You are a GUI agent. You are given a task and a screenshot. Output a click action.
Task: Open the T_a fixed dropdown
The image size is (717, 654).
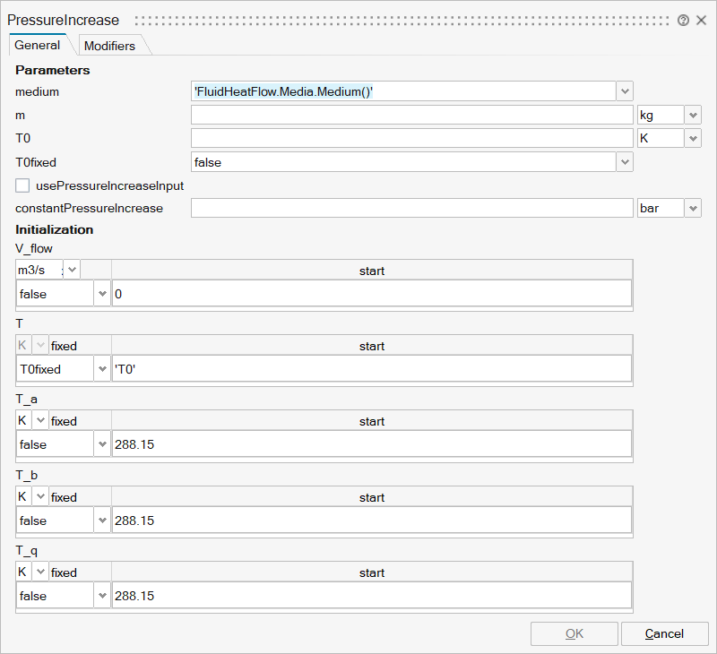coord(101,444)
